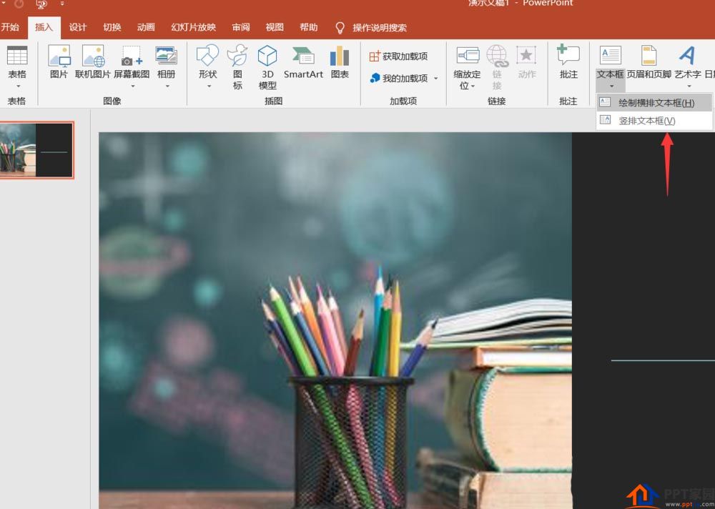Select slide 1 thumbnail in the panel
Viewport: 715px width, 509px height.
pyautogui.click(x=36, y=150)
